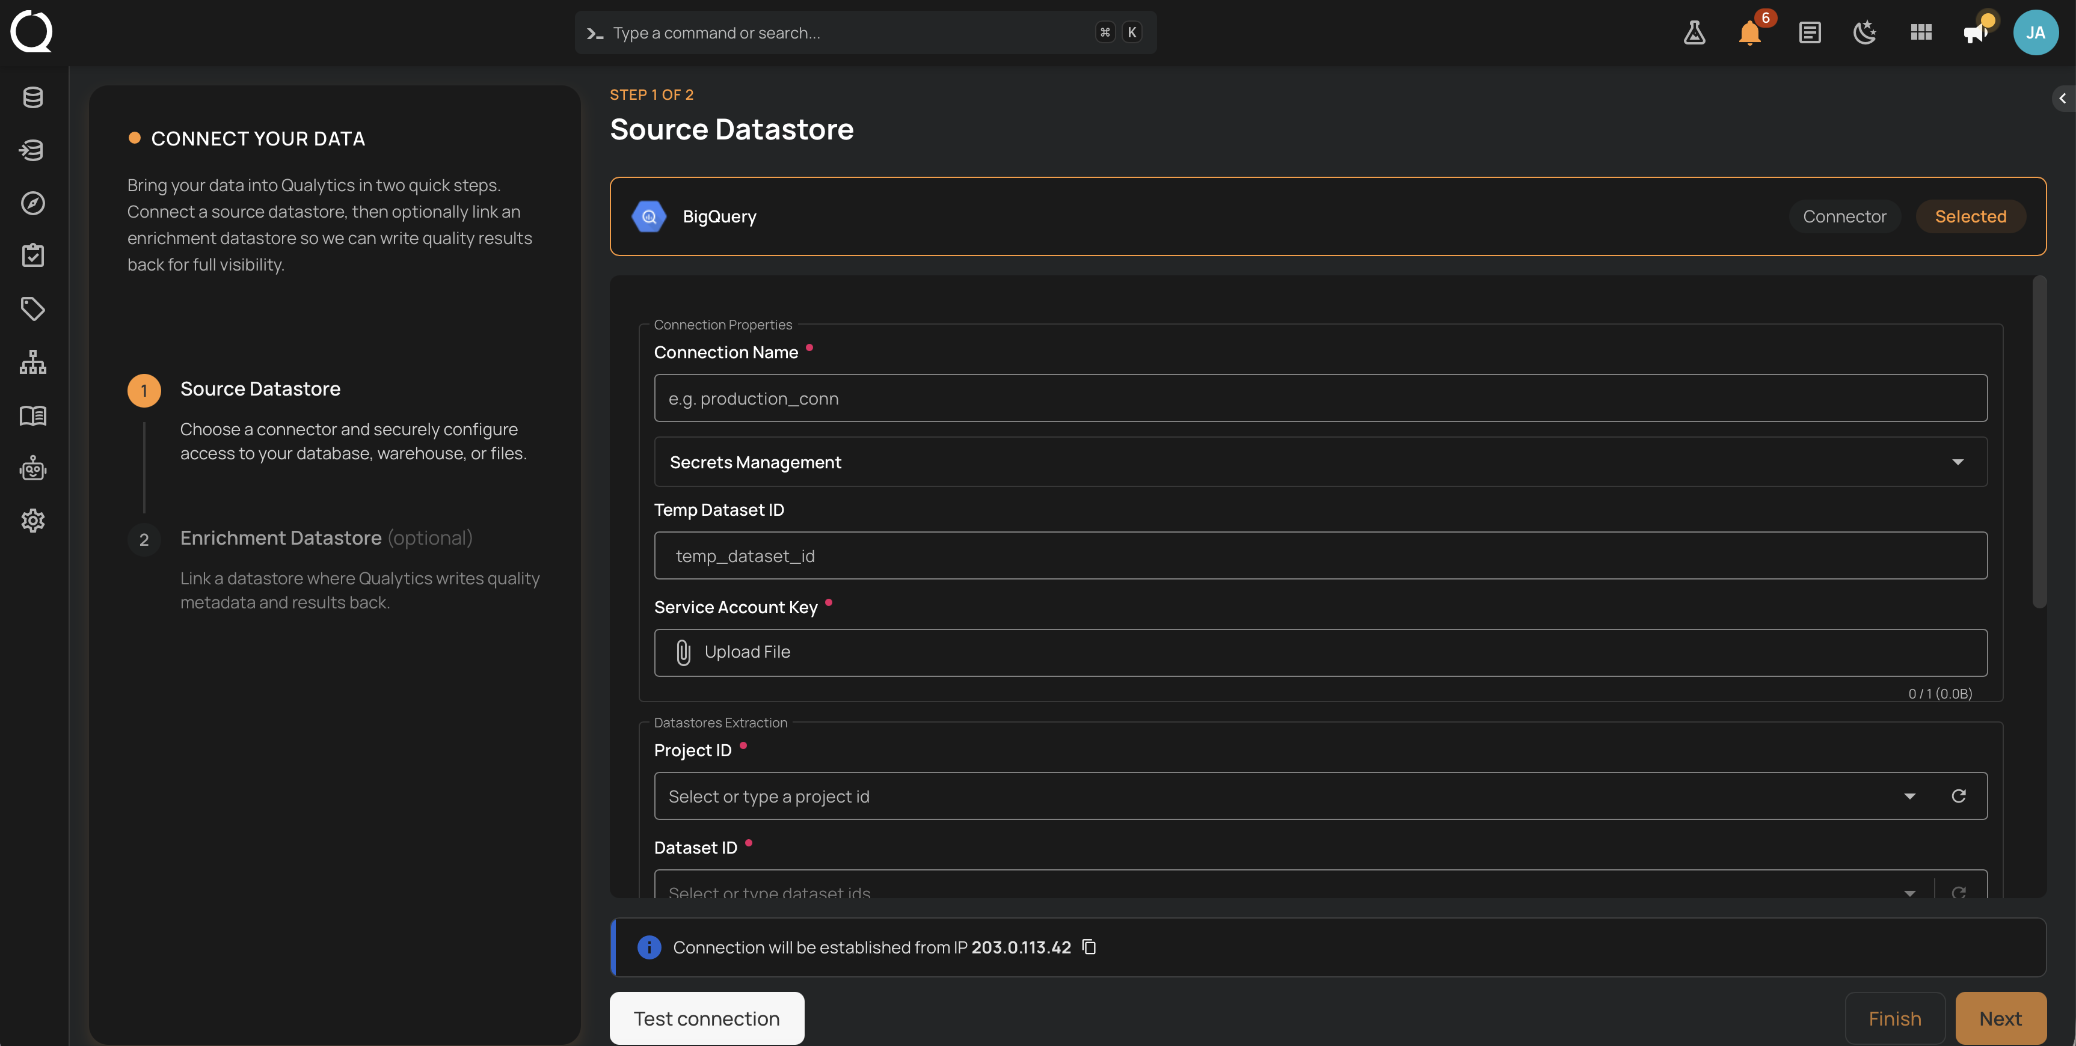Open the explore compass icon

pos(33,203)
